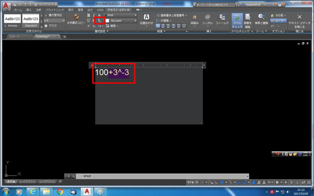Screen dimensions: 314x196
Task: Expand the text style gallery list
Action: tap(41, 27)
